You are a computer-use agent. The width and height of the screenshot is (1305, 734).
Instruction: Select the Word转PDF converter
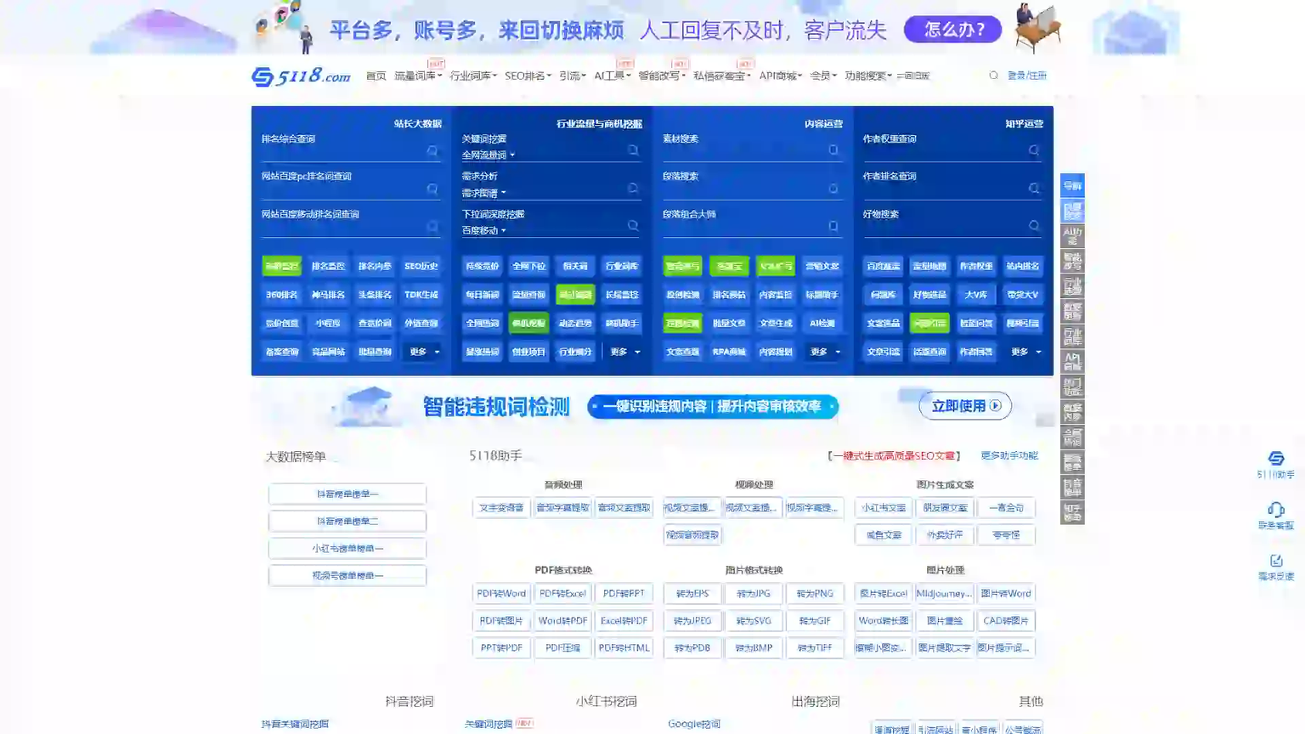click(x=562, y=621)
